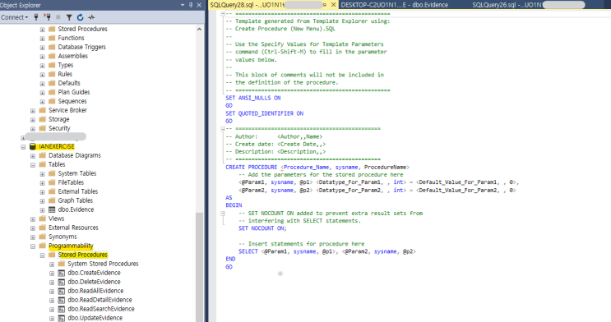Screen dimensions: 611x322
Task: Expand the Database Triggers folder
Action: [42, 47]
